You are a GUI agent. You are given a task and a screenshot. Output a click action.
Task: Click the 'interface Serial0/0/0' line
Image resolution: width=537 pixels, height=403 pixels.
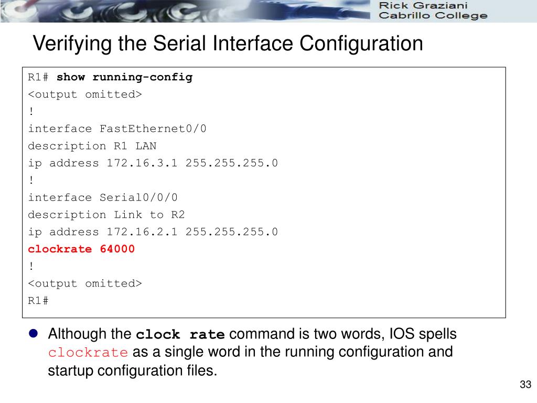(x=103, y=197)
